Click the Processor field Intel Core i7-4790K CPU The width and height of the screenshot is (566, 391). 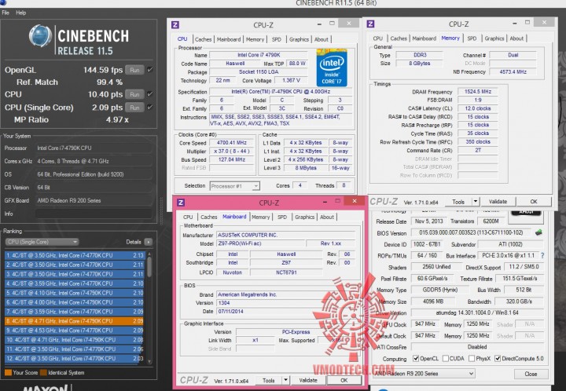pos(94,148)
